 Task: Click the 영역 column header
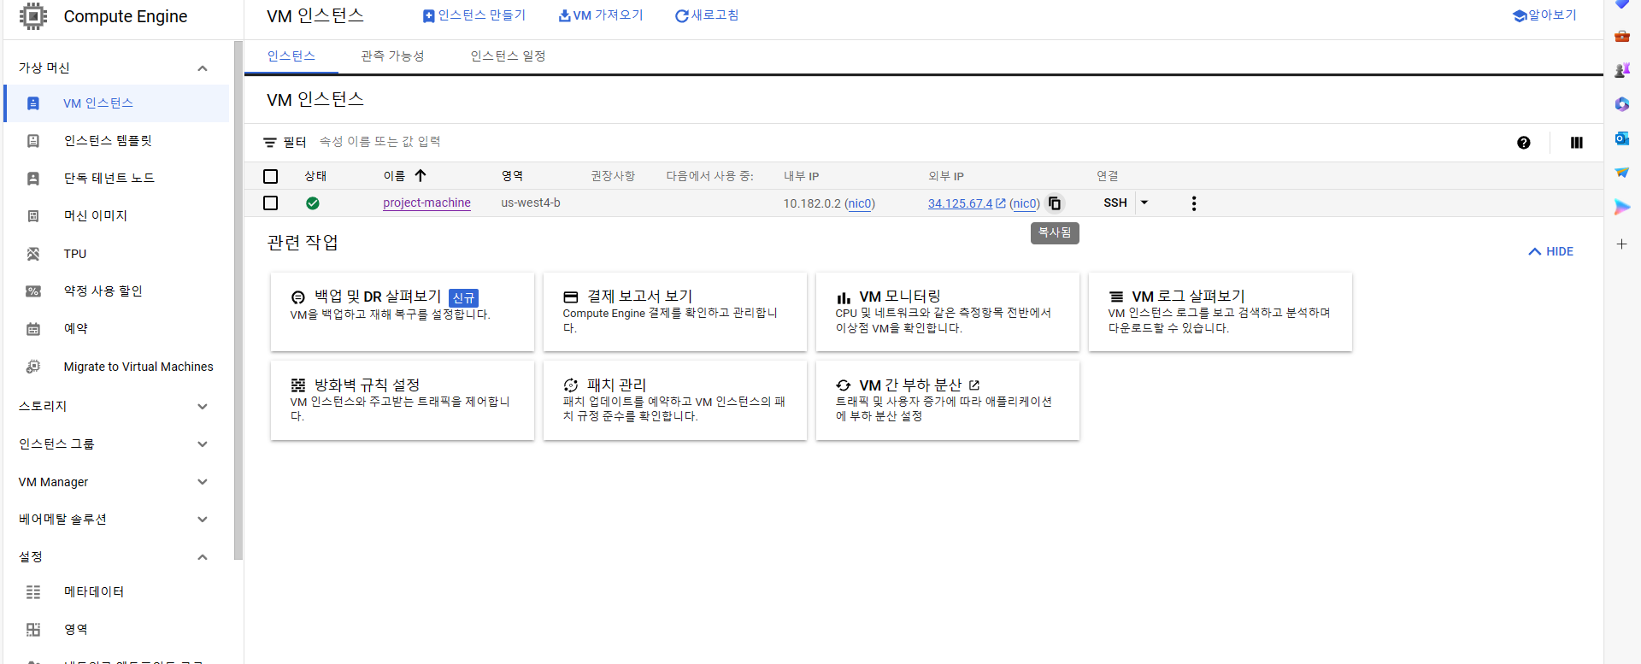pyautogui.click(x=512, y=176)
